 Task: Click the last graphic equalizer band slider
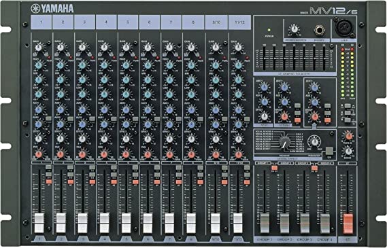pyautogui.click(x=324, y=58)
